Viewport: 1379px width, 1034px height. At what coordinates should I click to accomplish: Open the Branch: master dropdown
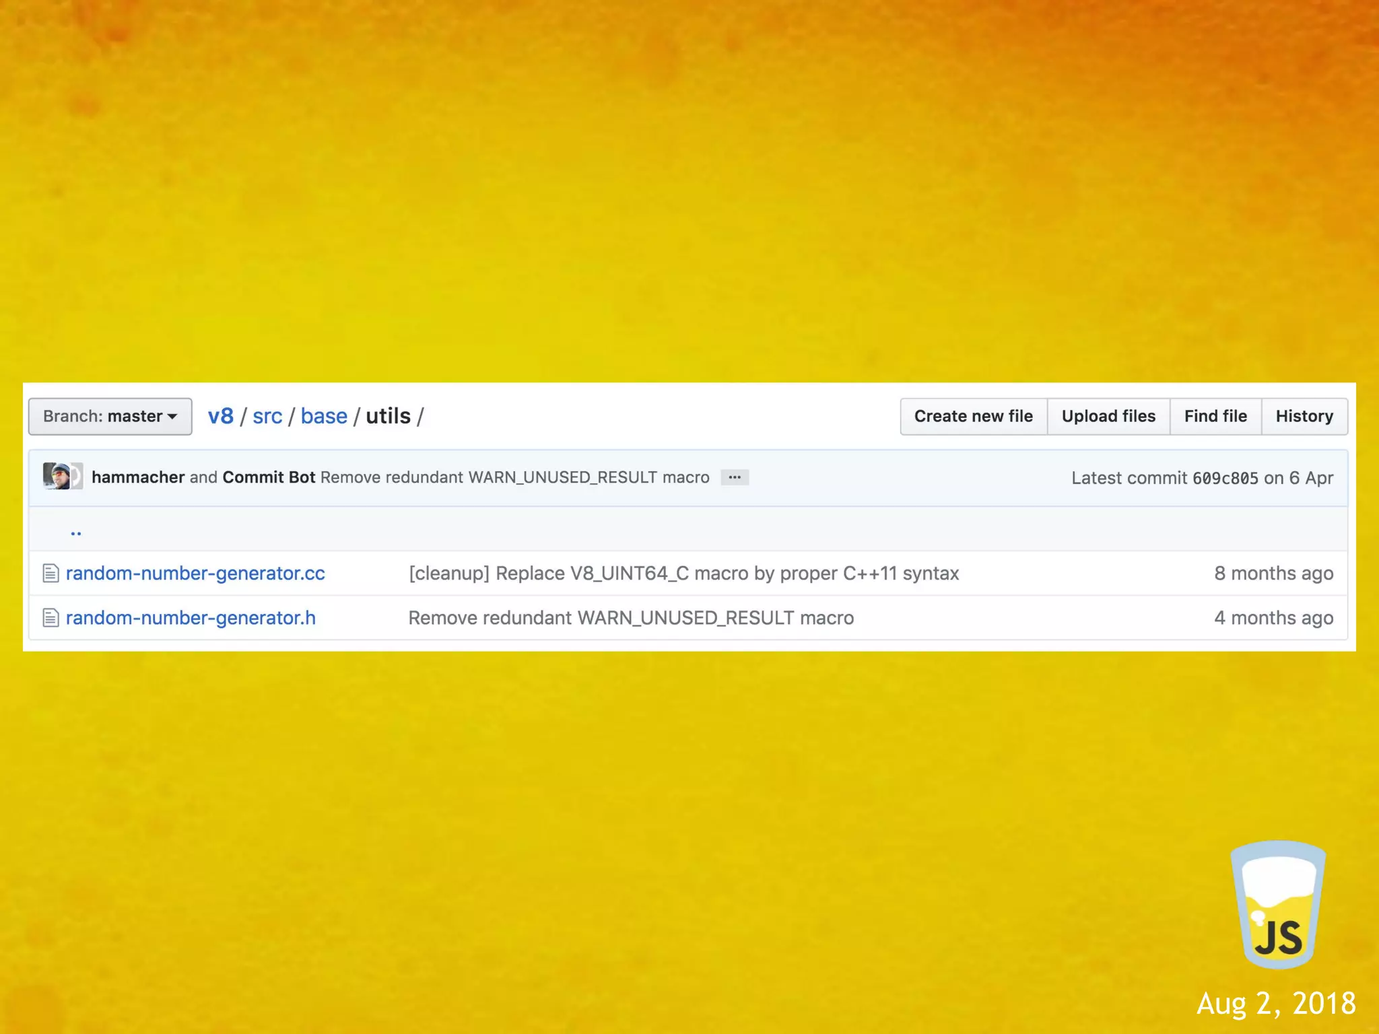click(x=110, y=416)
